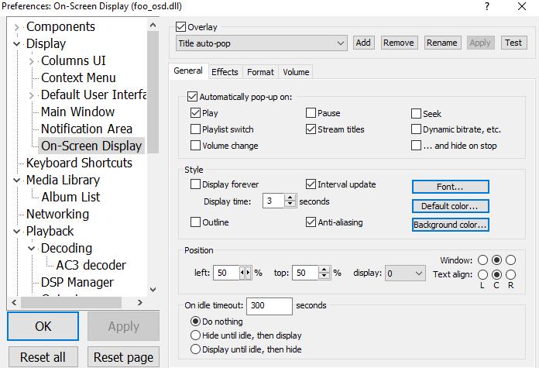
Task: Click the Font... button
Action: 450,187
